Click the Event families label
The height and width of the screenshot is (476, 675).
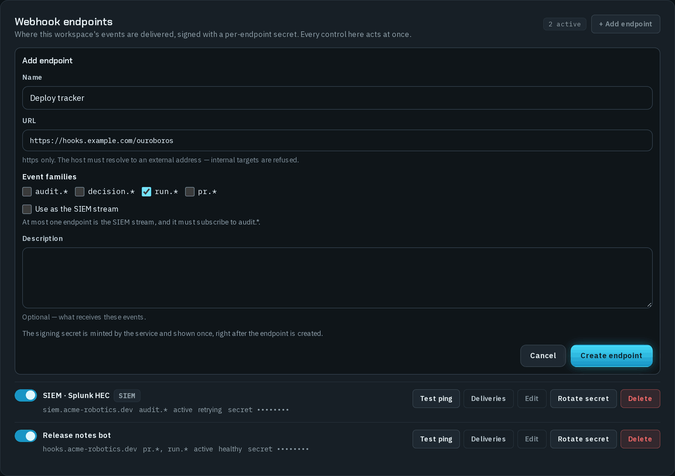49,177
